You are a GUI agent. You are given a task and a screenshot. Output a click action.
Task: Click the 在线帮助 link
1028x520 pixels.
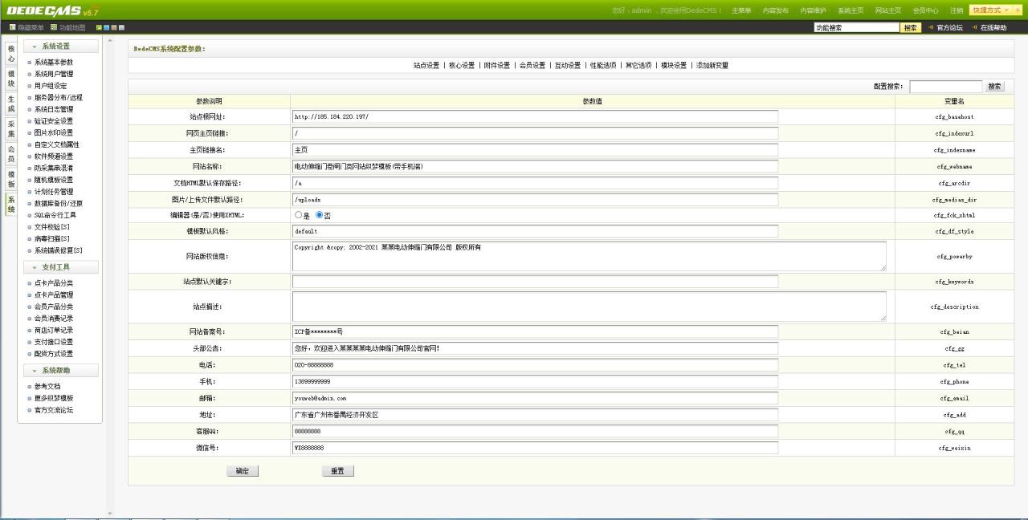pos(993,27)
